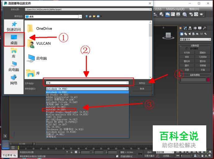The image size is (214, 159).
Task: Open Material Editor sphere icon in main toolbar
Action: pyautogui.click(x=185, y=14)
